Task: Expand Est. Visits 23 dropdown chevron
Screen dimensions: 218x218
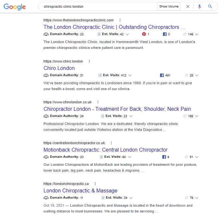Action: click(131, 116)
